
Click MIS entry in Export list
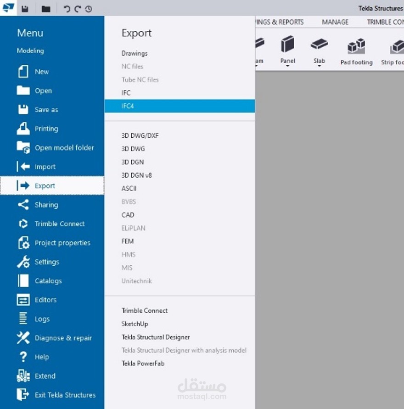(127, 268)
